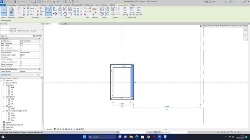Viewport: 250px width, 140px height.
Task: Click the Edit Type button
Action: click(x=37, y=36)
